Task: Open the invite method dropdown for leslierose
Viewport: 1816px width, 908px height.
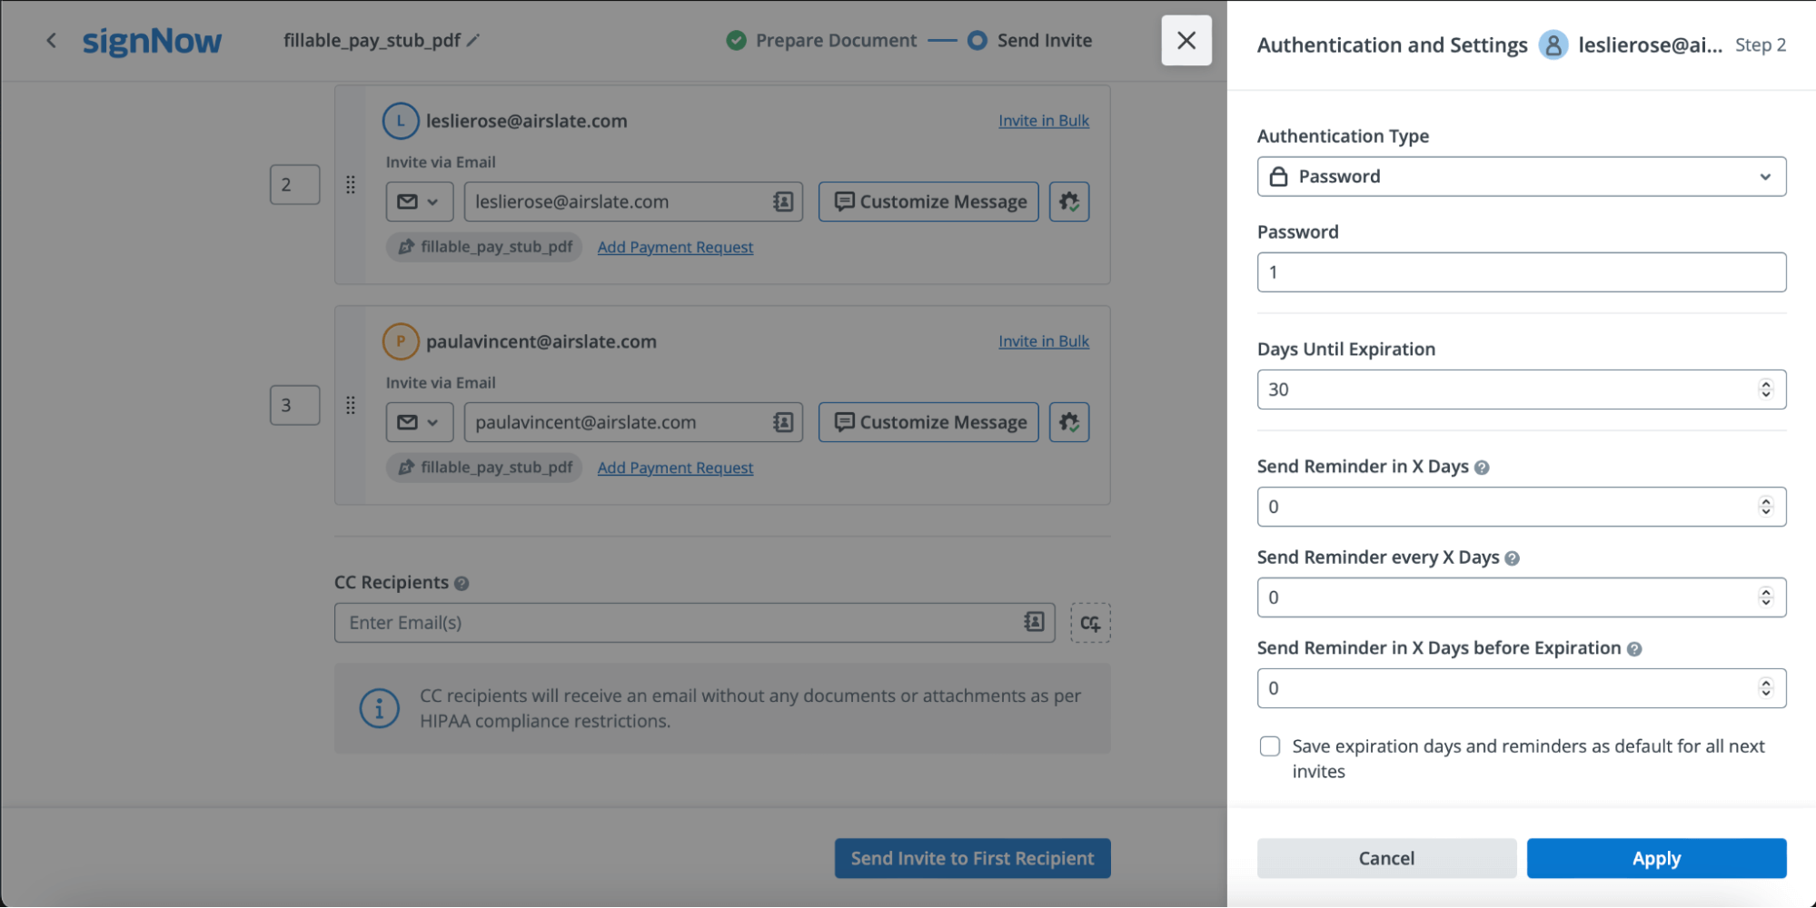Action: point(419,202)
